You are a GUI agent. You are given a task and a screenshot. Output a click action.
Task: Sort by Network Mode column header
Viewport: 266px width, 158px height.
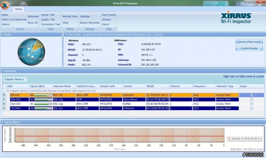pyautogui.click(x=64, y=86)
